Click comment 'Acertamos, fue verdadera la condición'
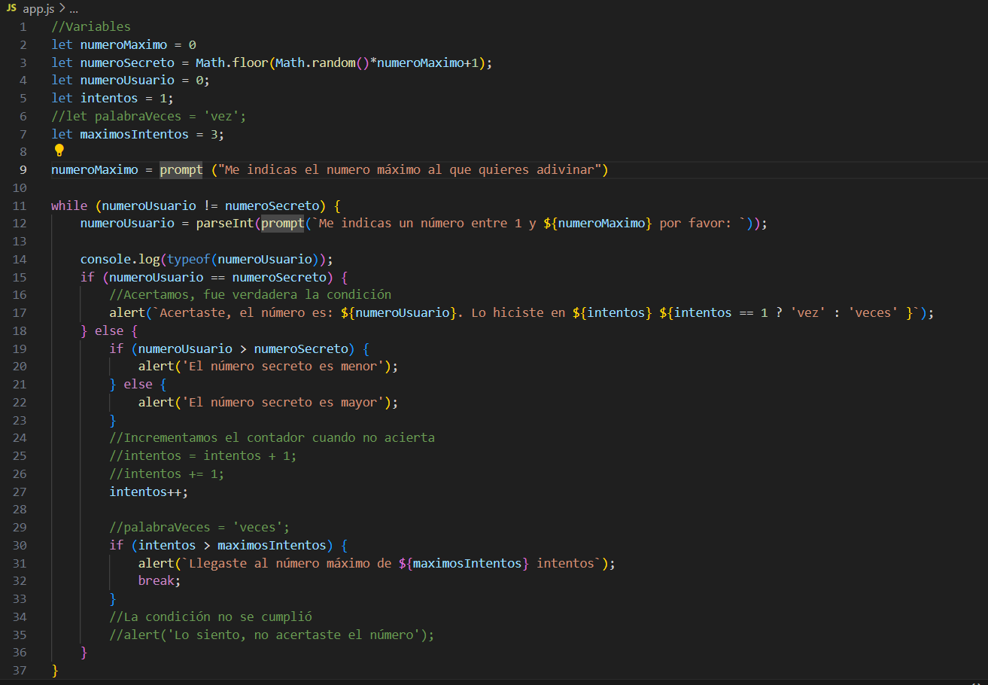The image size is (988, 685). pos(251,294)
